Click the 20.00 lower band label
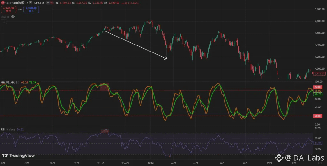The width and height of the screenshot is (327, 166). [x=318, y=116]
